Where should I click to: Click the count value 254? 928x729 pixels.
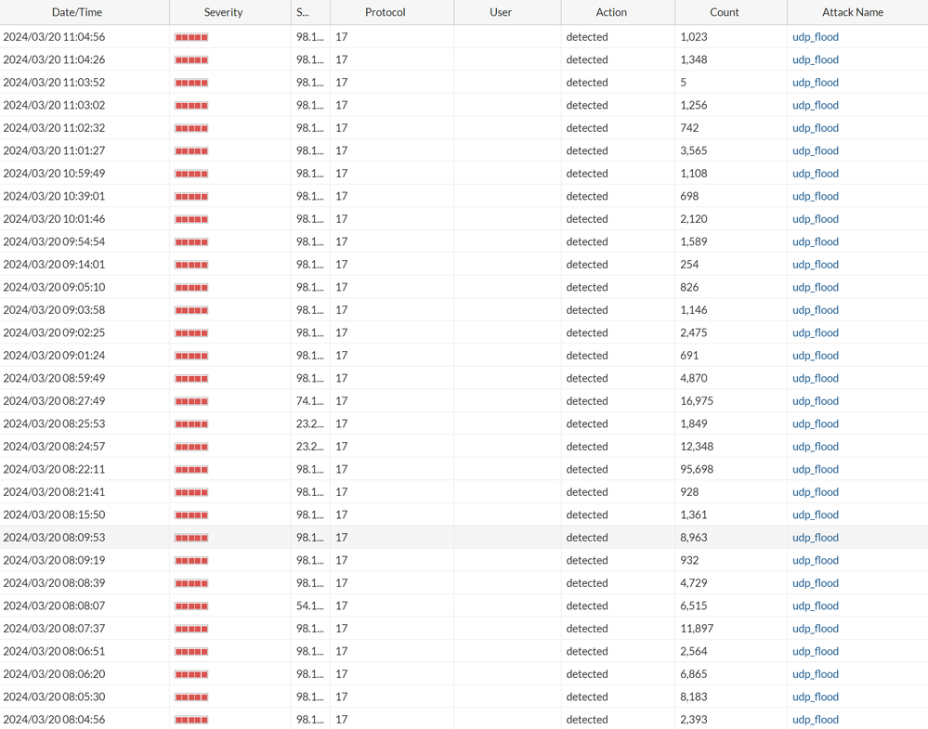point(689,265)
